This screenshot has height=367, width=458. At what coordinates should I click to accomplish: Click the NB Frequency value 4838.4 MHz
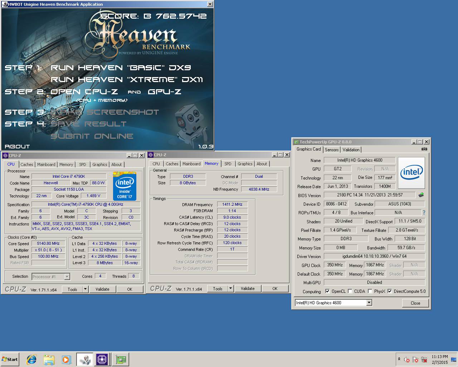(259, 189)
